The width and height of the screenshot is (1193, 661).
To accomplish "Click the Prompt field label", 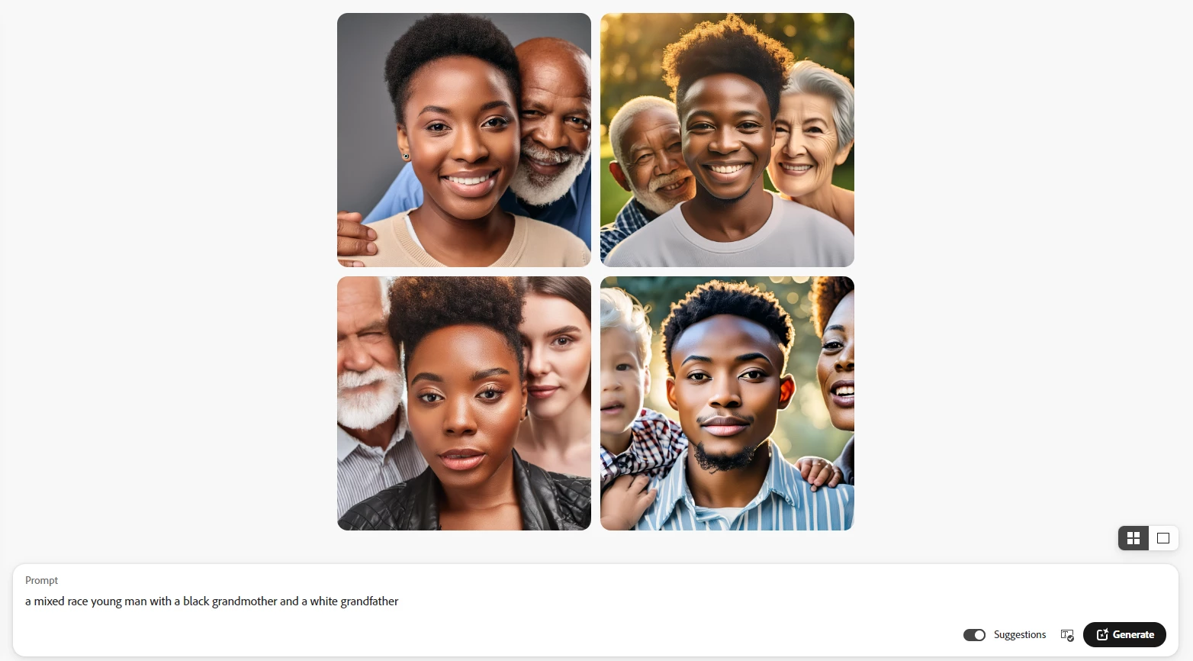I will 41,580.
